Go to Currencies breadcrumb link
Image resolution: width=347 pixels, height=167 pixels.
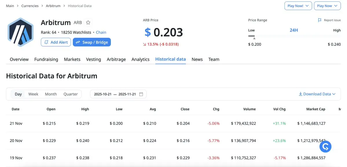coord(30,6)
